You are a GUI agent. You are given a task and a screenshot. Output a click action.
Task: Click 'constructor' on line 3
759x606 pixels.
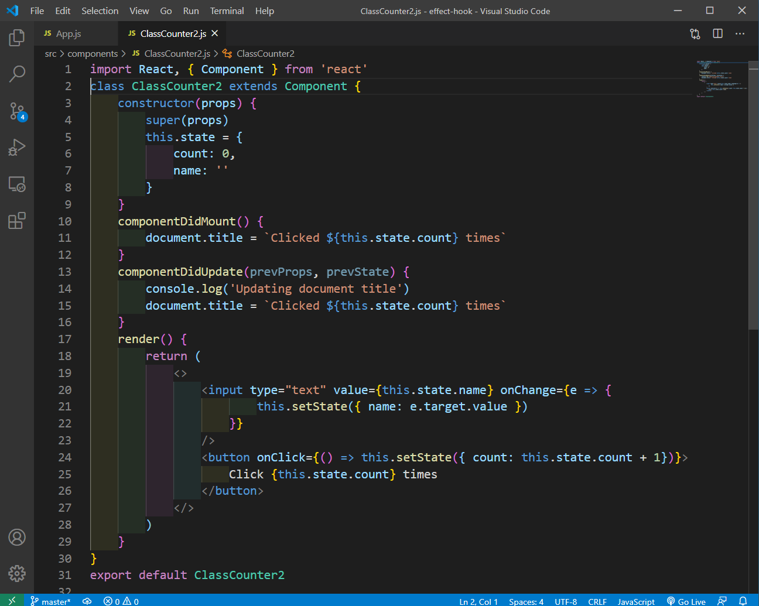point(156,103)
